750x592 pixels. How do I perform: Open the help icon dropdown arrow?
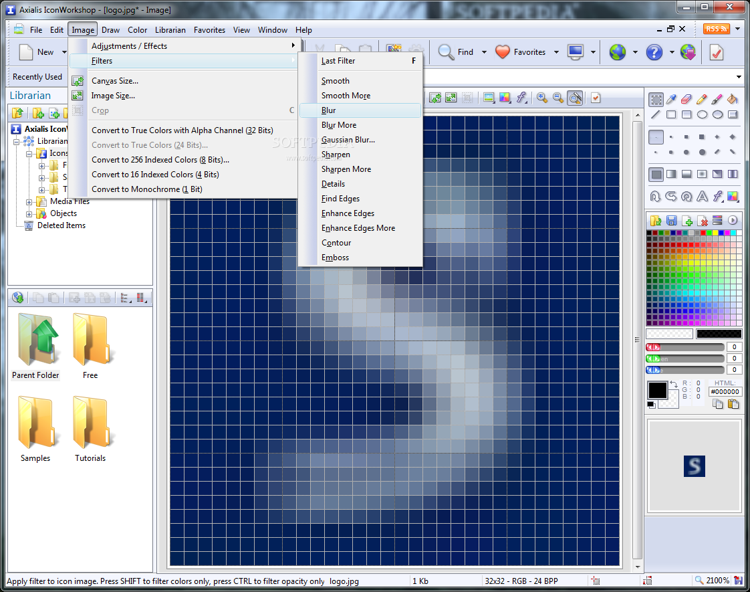coord(672,52)
